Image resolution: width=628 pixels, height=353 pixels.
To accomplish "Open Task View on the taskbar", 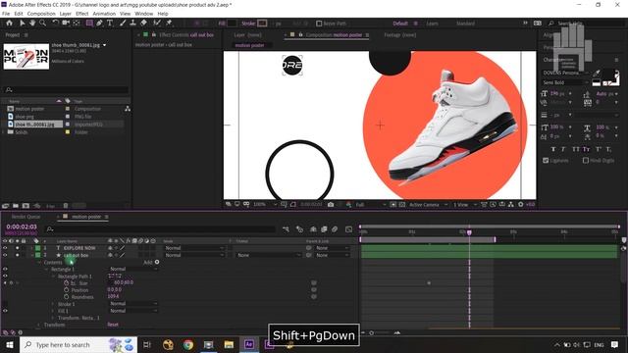I will [147, 344].
